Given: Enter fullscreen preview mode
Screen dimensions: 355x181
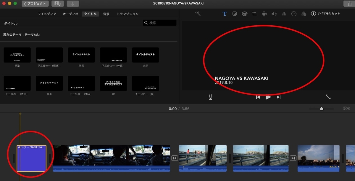Looking at the screenshot, I should click(x=328, y=97).
